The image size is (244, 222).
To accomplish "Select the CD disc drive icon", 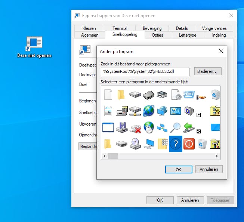I will coord(135,144).
